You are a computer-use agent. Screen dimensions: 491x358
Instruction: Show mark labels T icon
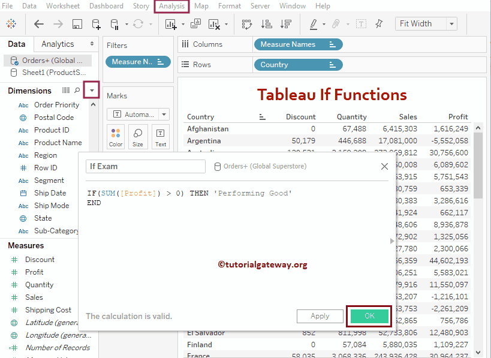[361, 24]
